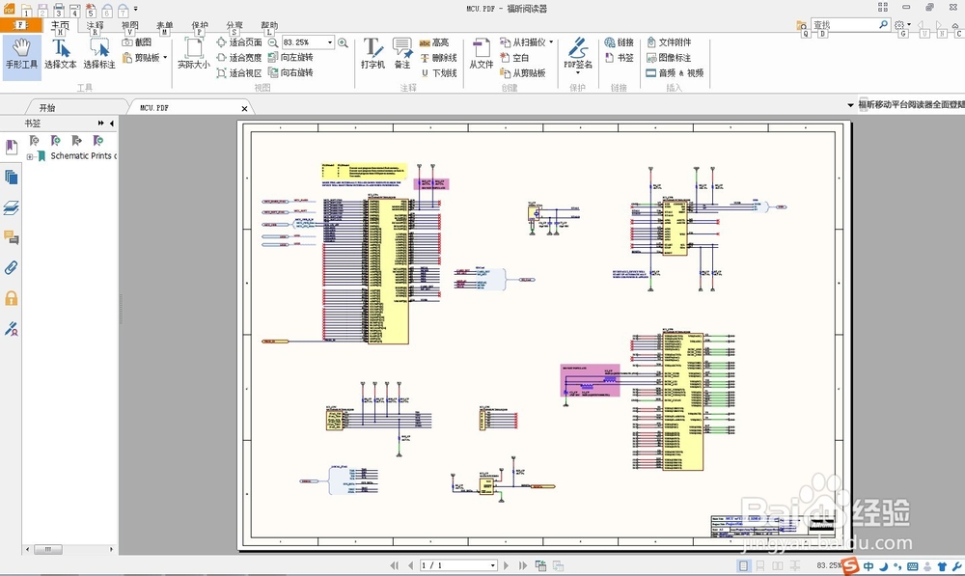Switch to Form (表单) ribbon tab

(x=164, y=25)
